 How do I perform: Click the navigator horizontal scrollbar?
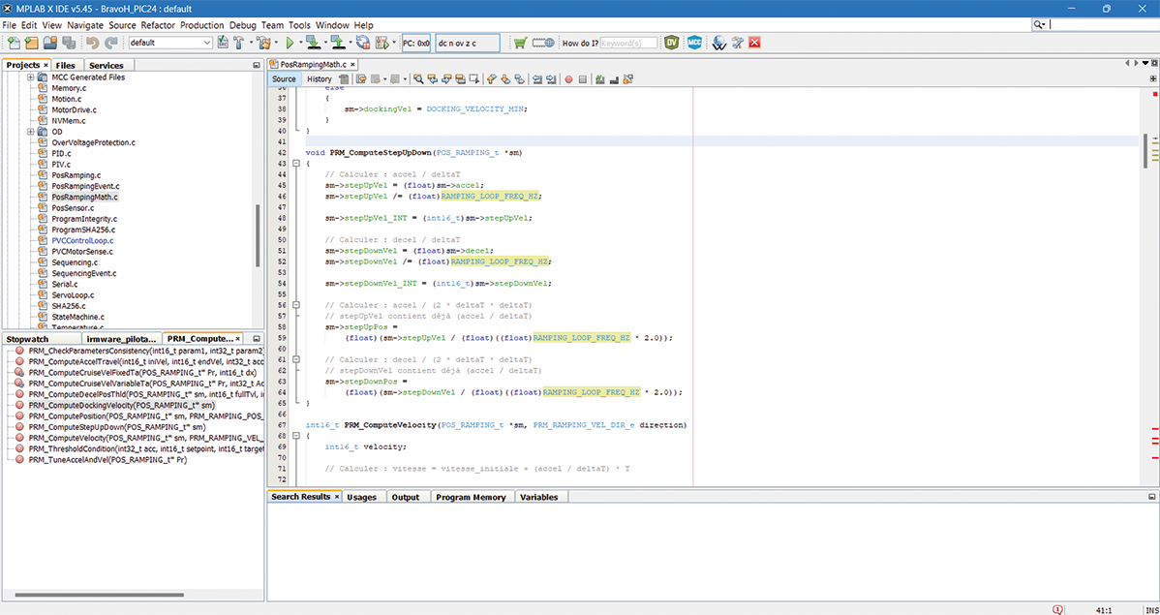[x=99, y=595]
